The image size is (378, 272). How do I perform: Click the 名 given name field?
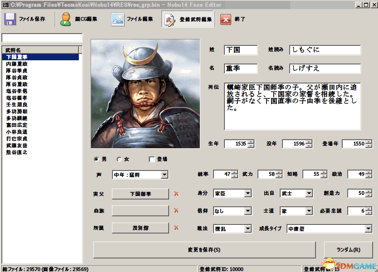pos(241,68)
